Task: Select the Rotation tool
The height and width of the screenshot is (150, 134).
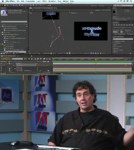Action: (x=11, y=5)
